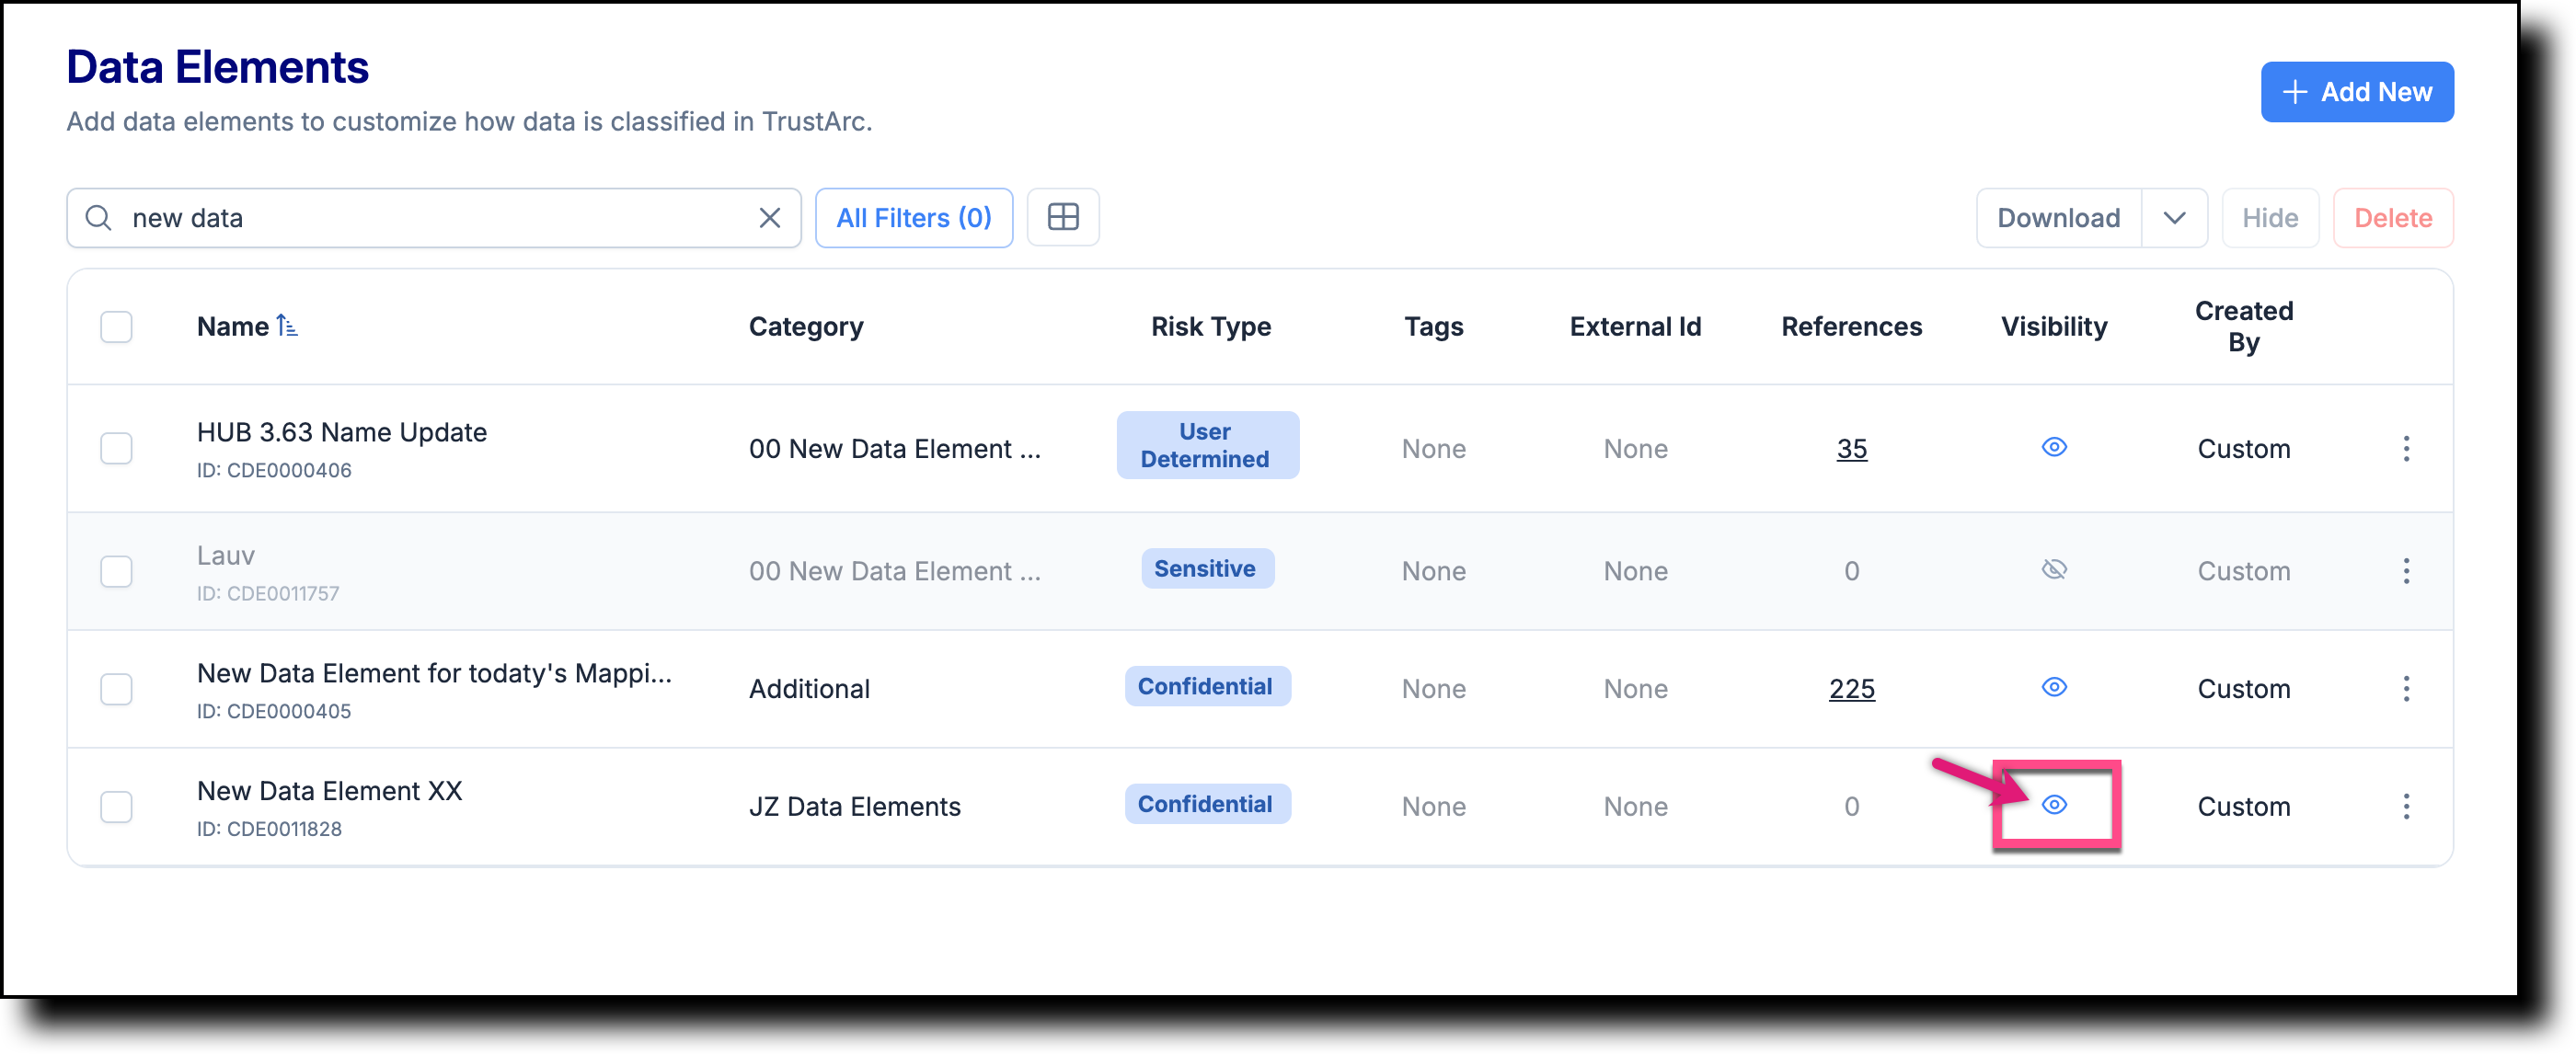Toggle visibility eye for New Data Element XX
The height and width of the screenshot is (1054, 2576).
pyautogui.click(x=2053, y=805)
